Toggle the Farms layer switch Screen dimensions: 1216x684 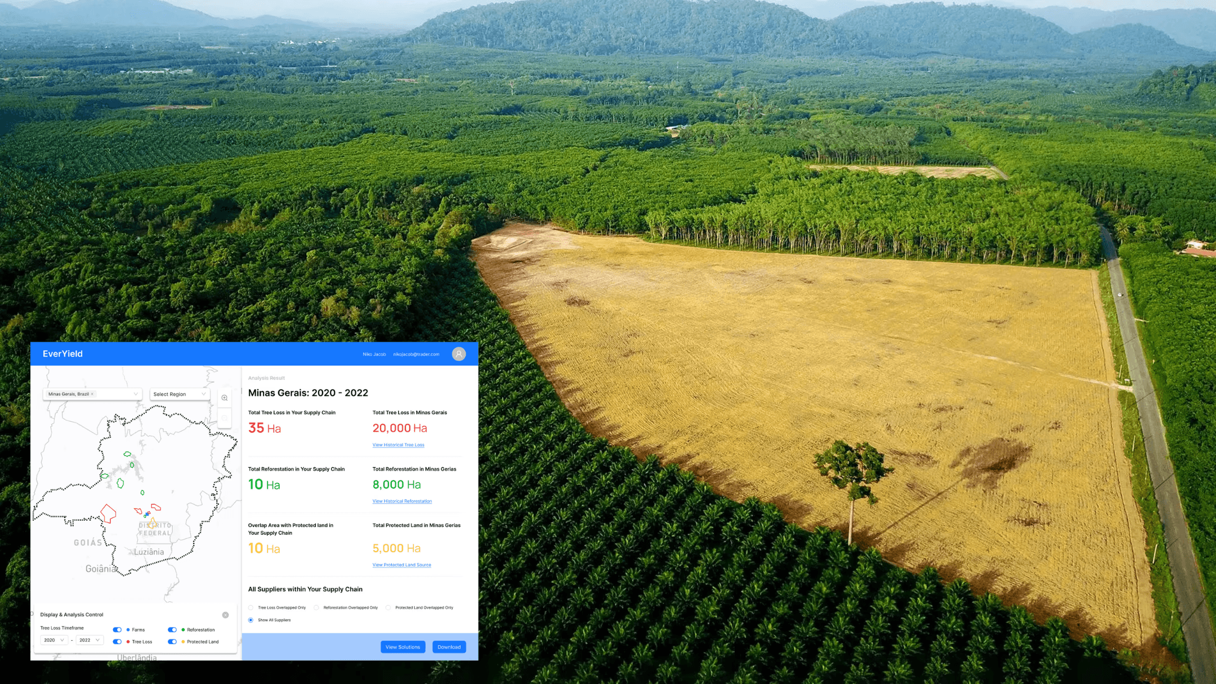coord(117,630)
